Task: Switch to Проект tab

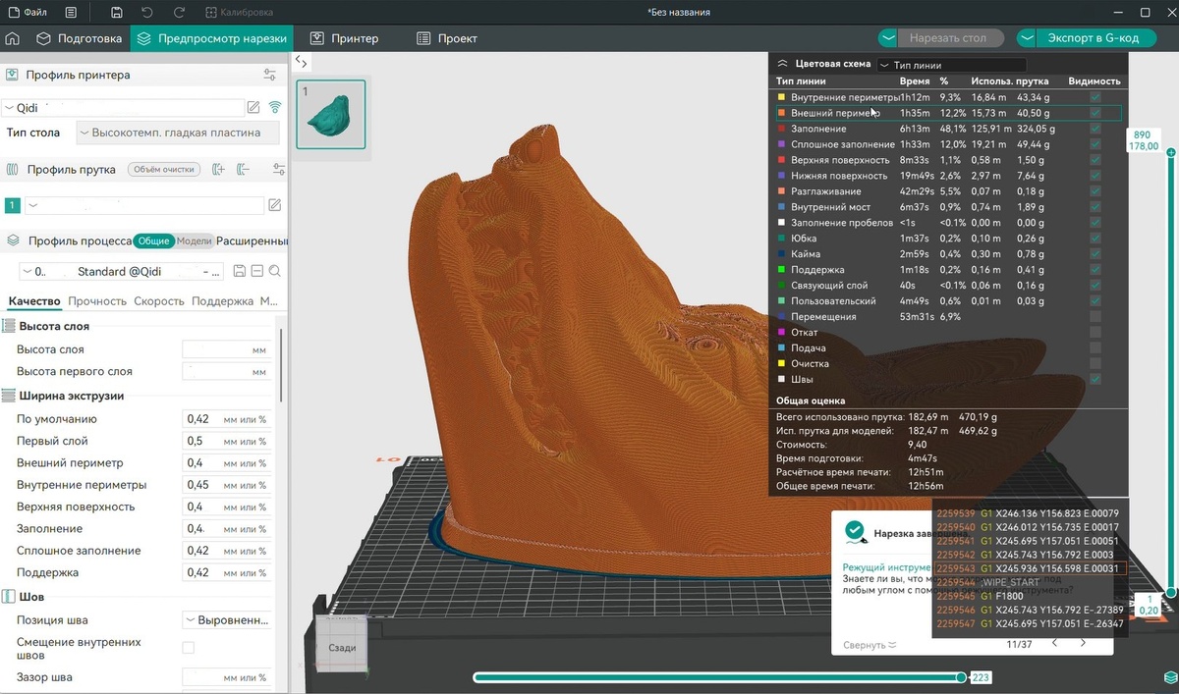Action: click(447, 39)
